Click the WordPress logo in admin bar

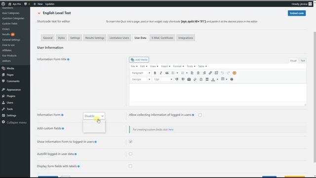(x=3, y=4)
